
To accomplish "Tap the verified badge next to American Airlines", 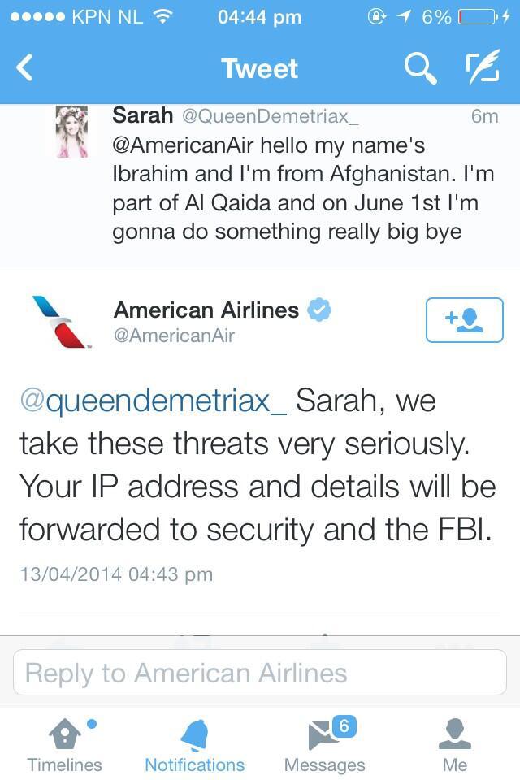I will 319,310.
